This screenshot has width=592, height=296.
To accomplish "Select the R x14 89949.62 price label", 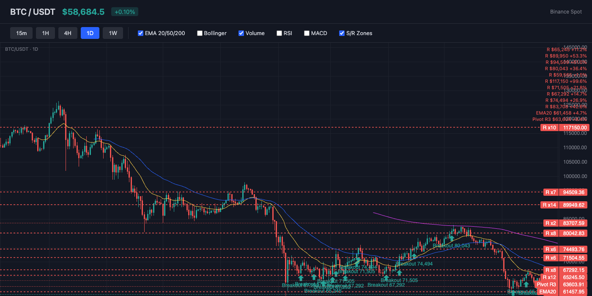I will (565, 205).
